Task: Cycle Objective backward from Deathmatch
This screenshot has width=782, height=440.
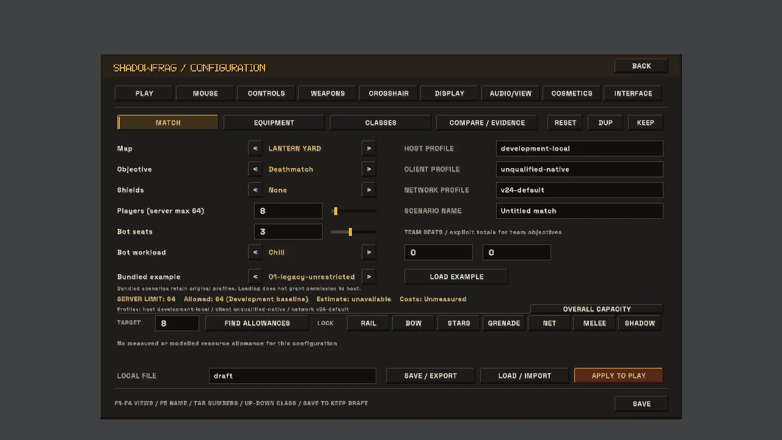Action: coord(255,169)
